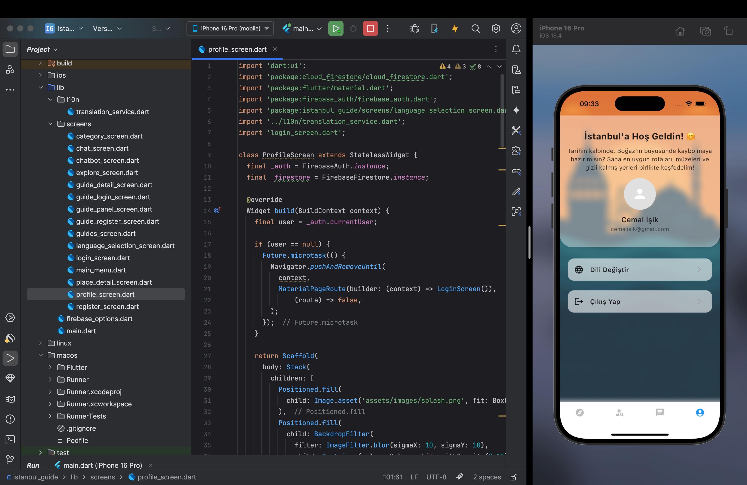Screen dimensions: 747x485
Task: Open the AI assistant sparkle icon
Action: coord(516,110)
